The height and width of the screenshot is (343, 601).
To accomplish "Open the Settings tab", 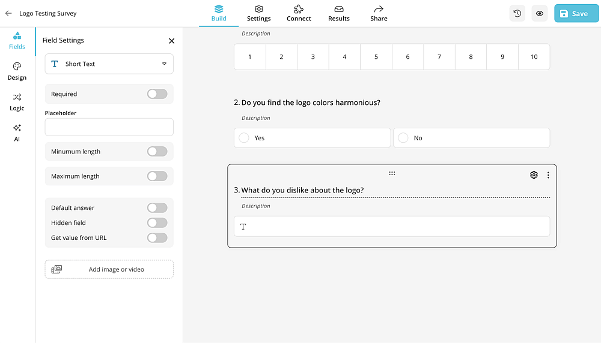I will (258, 13).
